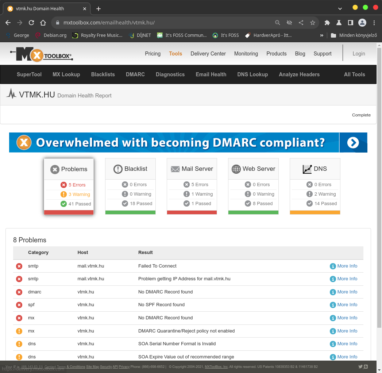Select the Problems summary card
The image size is (382, 373).
tap(69, 186)
